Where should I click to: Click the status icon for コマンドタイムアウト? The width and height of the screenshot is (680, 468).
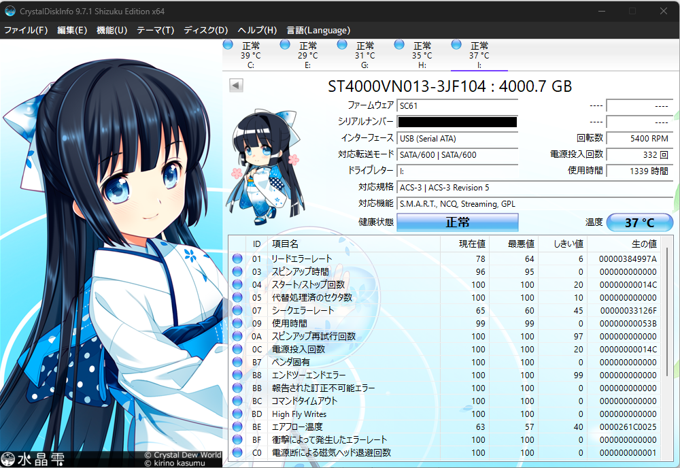point(237,401)
